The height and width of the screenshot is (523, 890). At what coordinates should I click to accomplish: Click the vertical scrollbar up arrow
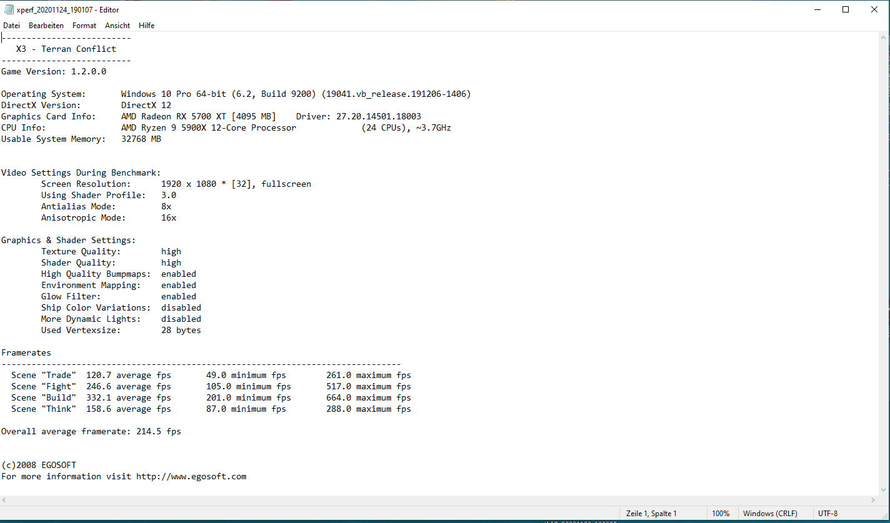(884, 37)
